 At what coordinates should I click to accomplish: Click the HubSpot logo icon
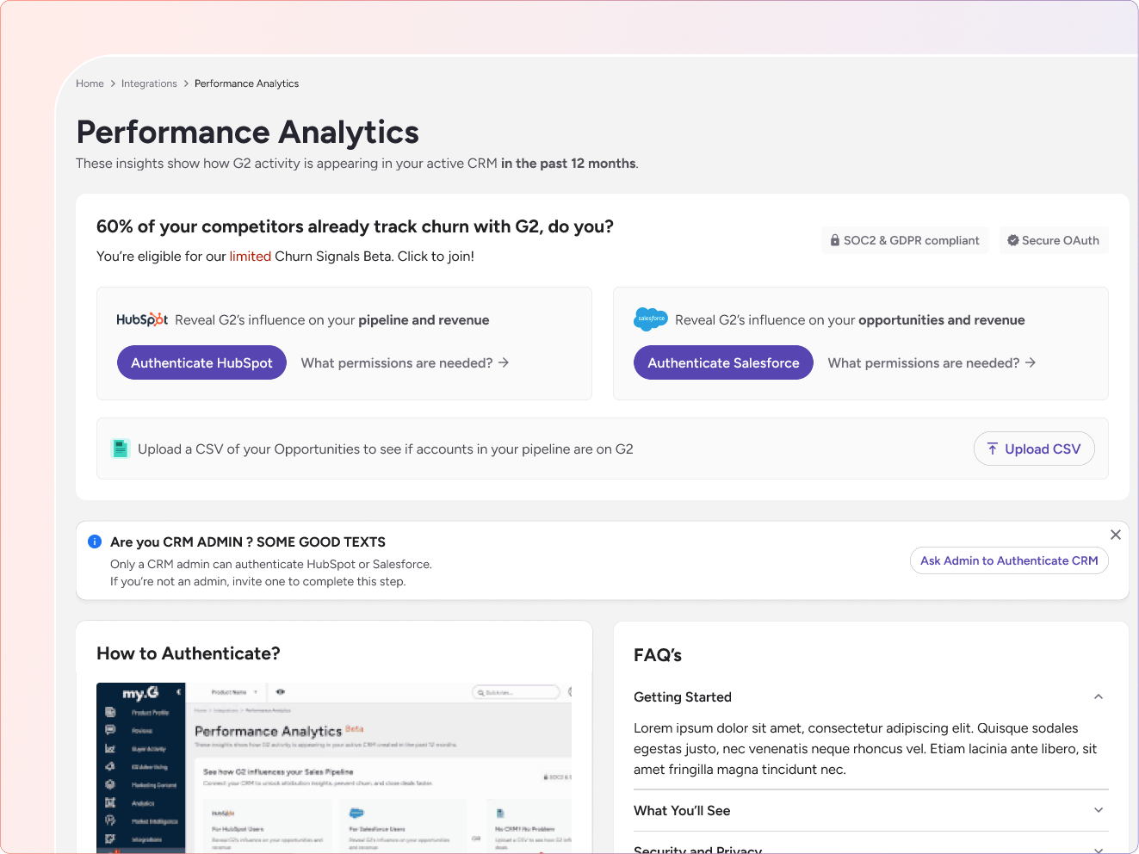point(141,319)
